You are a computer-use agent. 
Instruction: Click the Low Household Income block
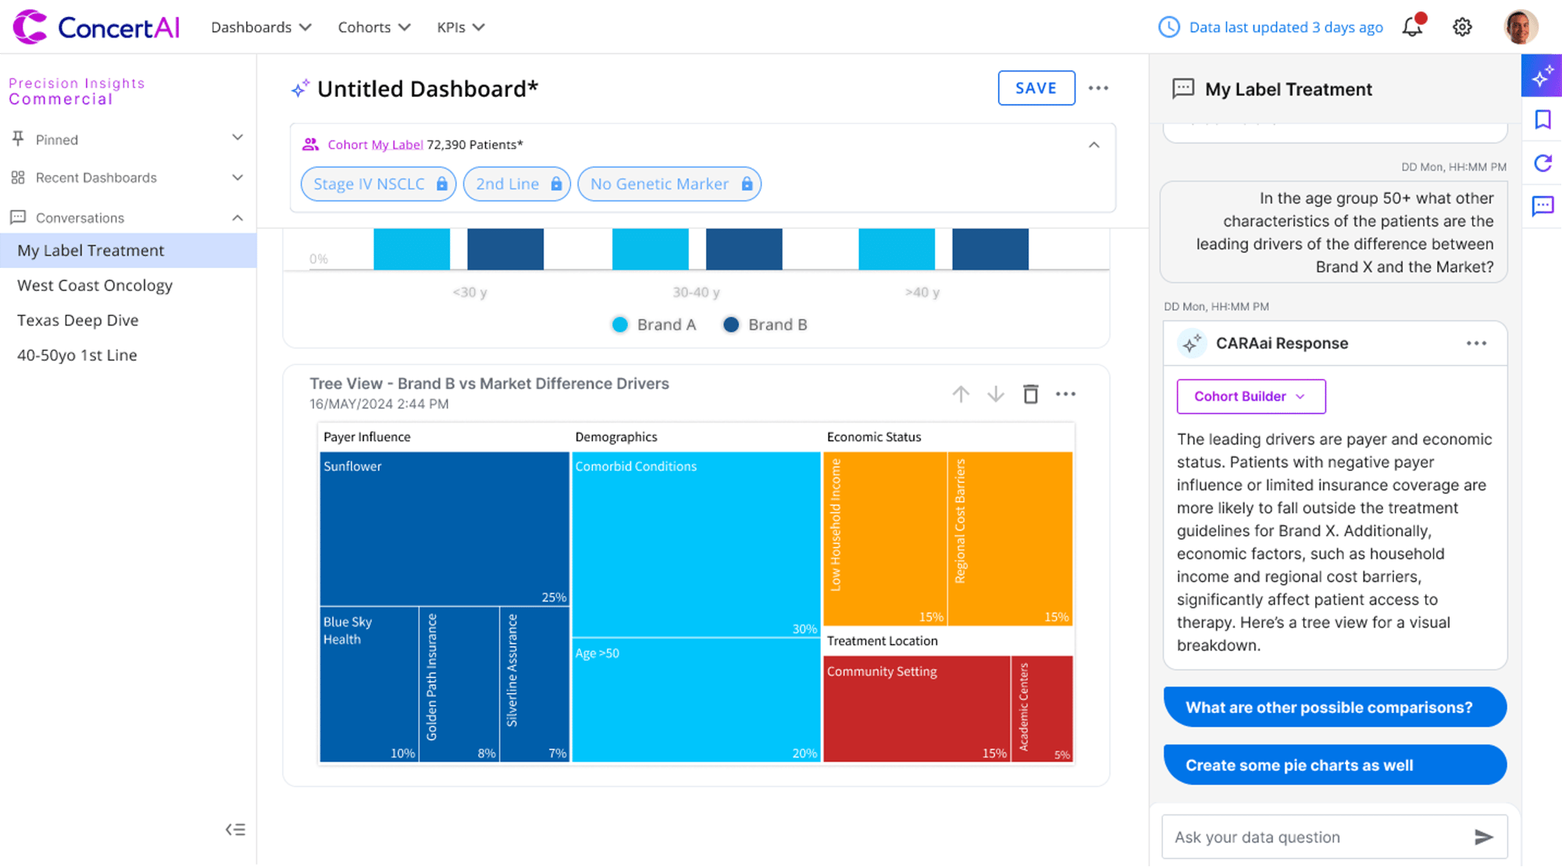(x=885, y=539)
